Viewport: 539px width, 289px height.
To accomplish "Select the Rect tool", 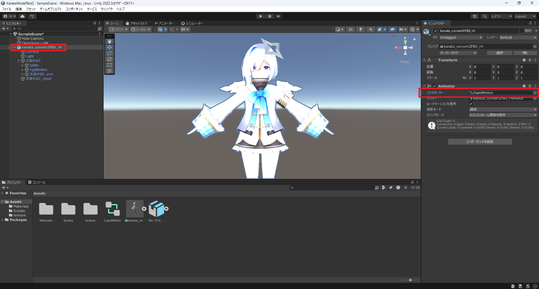I will click(109, 65).
